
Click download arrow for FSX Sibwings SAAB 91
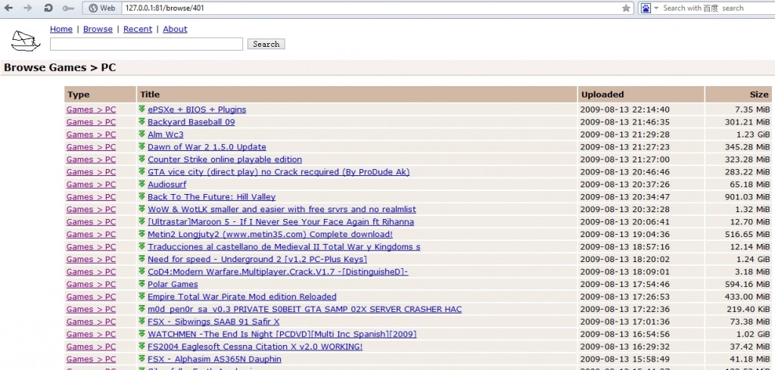142,321
